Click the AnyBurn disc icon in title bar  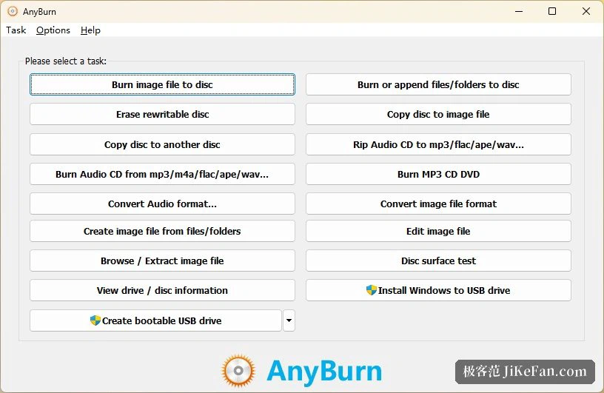tap(13, 12)
